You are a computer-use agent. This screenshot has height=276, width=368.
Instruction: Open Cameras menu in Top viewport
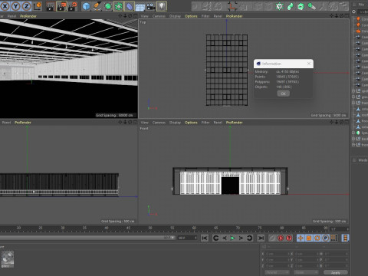tap(159, 16)
